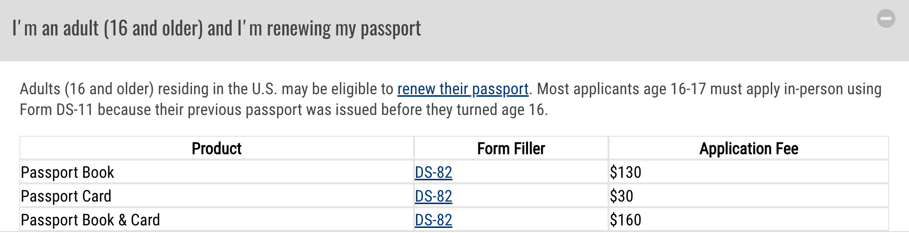Click the "Adults (16 and older)" paragraph opening
This screenshot has height=233, width=909.
coord(87,89)
